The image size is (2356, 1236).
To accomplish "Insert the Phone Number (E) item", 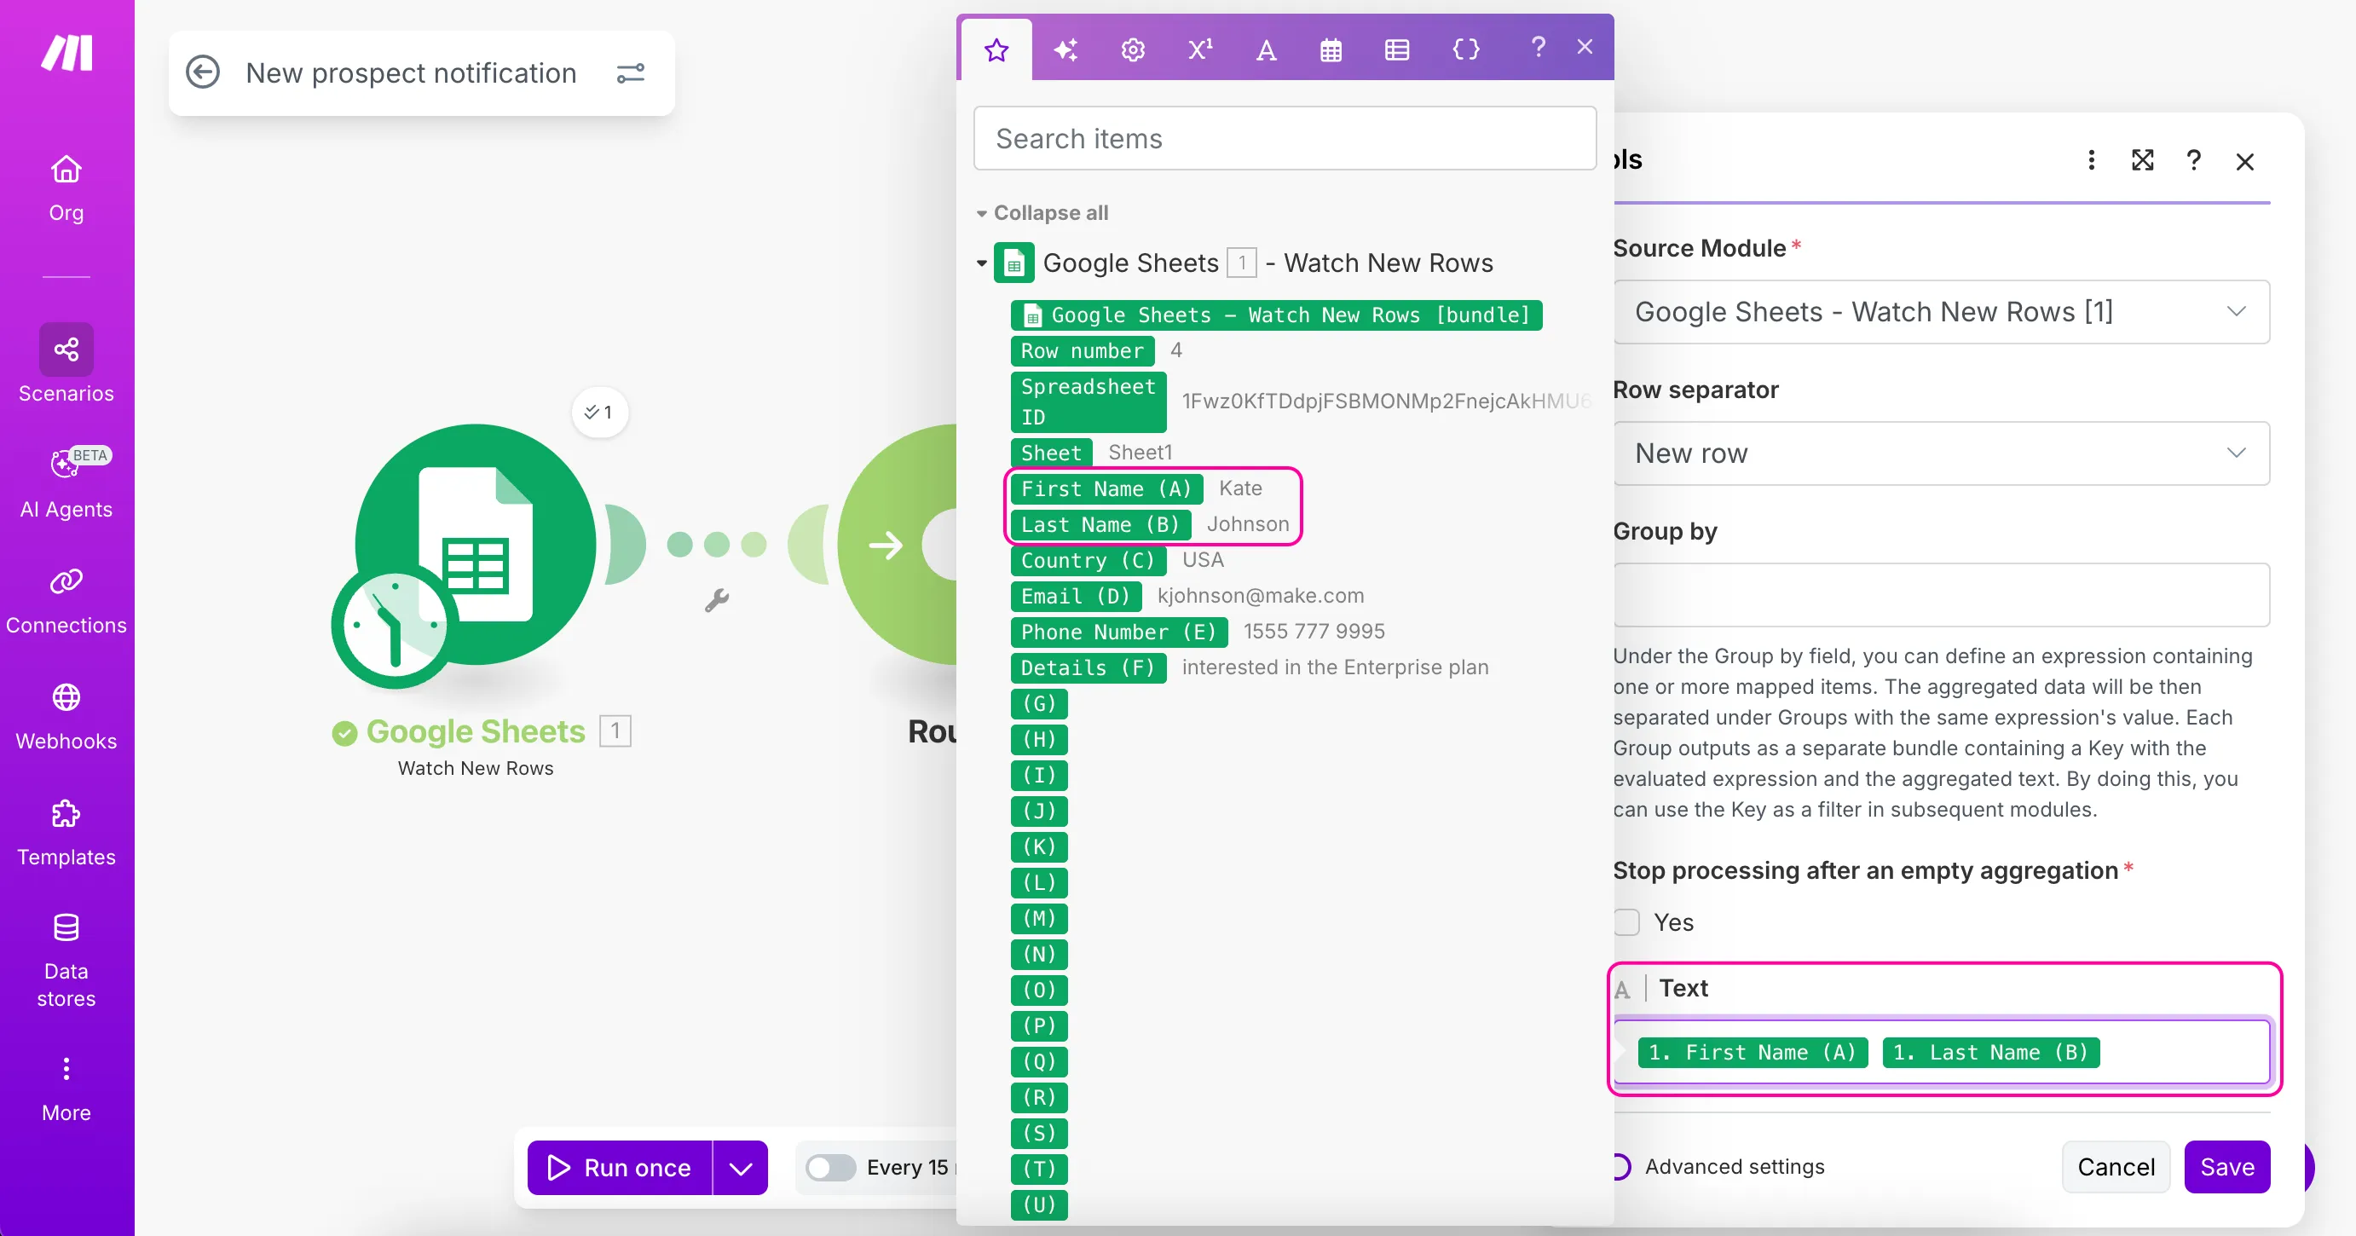I will [x=1118, y=632].
